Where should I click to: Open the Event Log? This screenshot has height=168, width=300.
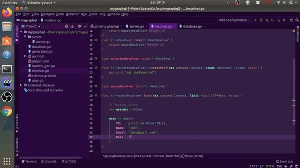coord(285,161)
